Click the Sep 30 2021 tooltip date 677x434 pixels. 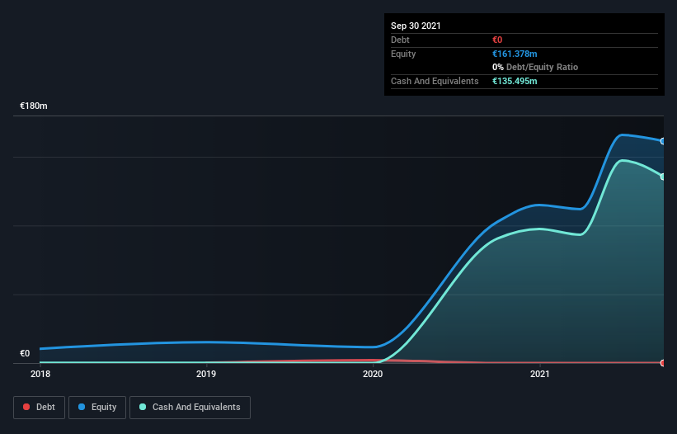(x=416, y=26)
